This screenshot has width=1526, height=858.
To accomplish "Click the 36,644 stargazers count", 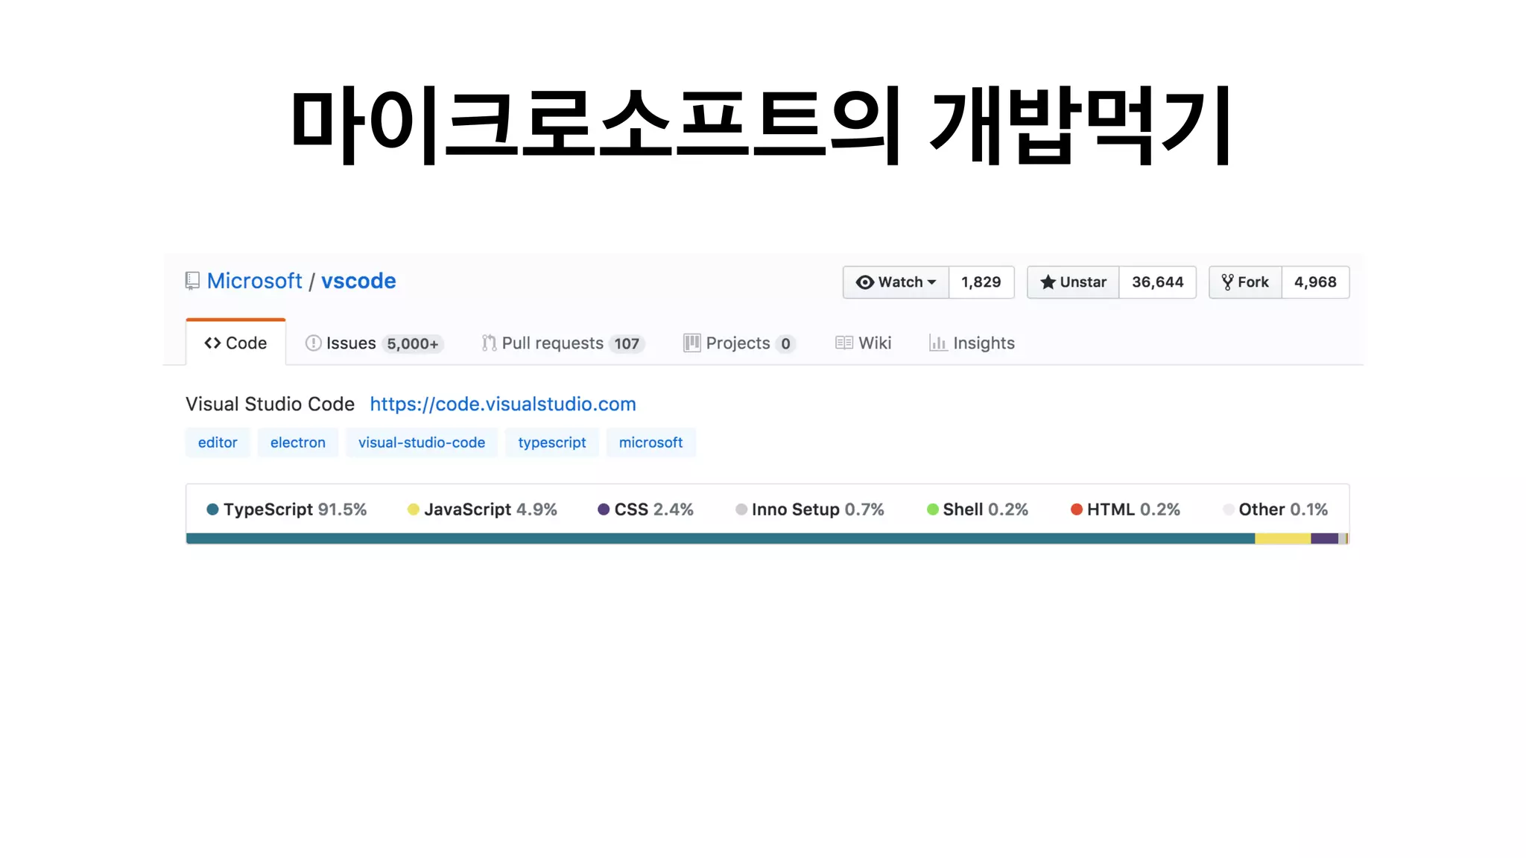I will (x=1157, y=282).
